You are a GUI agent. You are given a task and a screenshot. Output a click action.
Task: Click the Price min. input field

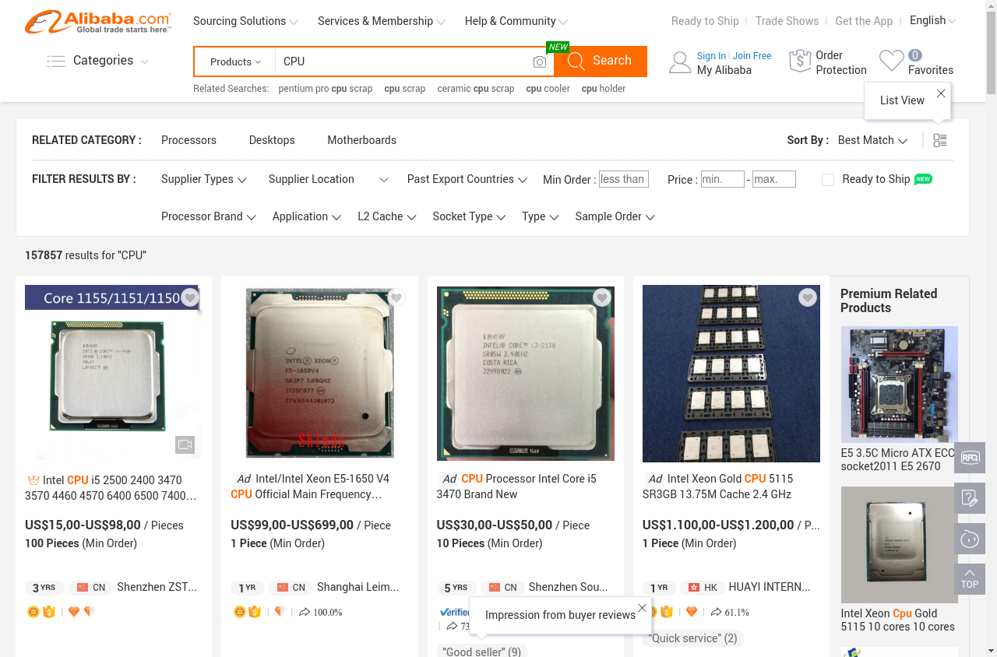(723, 179)
